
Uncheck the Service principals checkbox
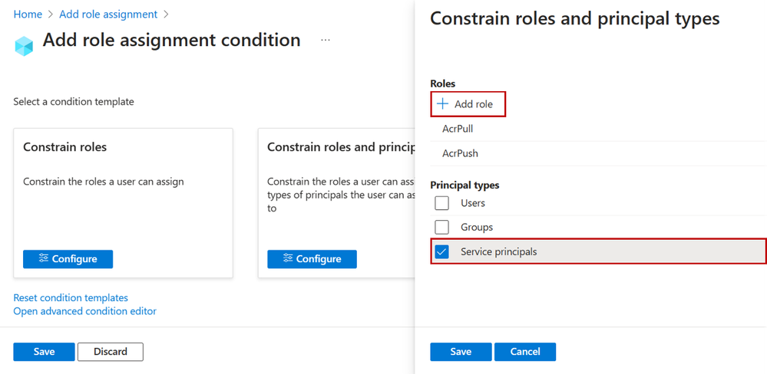(x=442, y=251)
